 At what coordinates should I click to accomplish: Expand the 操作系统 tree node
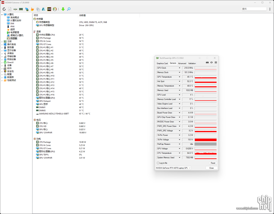tap(2, 45)
